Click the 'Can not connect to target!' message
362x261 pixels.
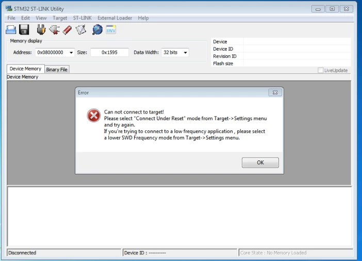coord(134,112)
